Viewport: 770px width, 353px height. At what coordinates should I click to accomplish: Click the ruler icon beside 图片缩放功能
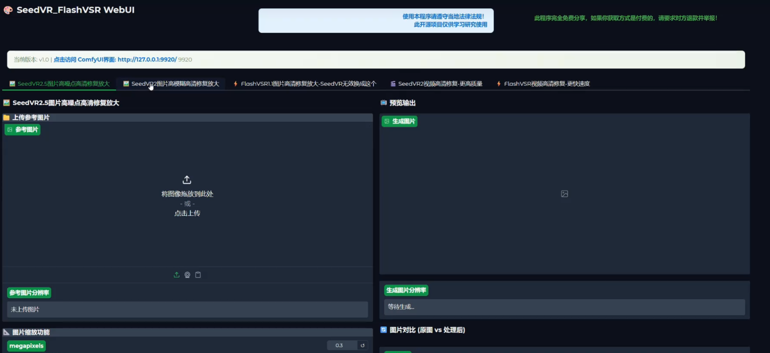coord(6,332)
